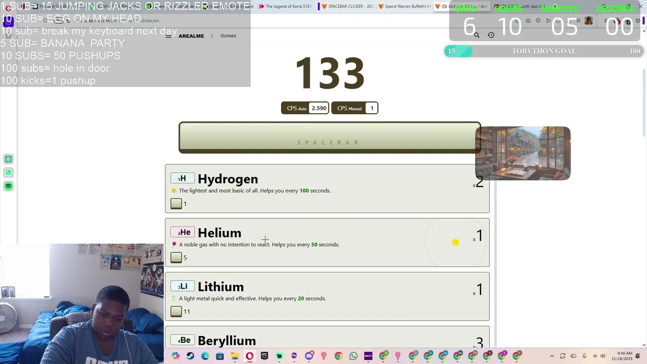
Task: Open Epic Games Launcher from the taskbar
Action: (x=264, y=356)
